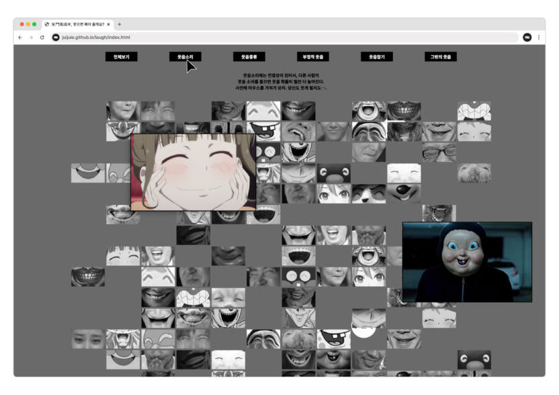Click the site info icon in address bar
Screen dimensions: 559x395
(56, 38)
